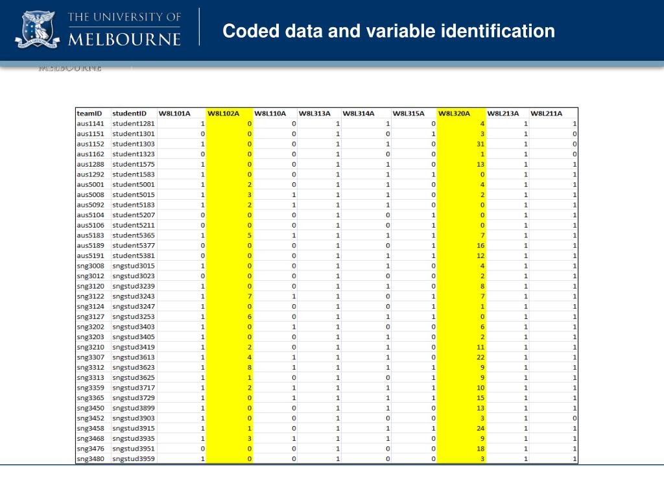The width and height of the screenshot is (664, 498).
Task: Click student cell student1281
Action: point(134,124)
